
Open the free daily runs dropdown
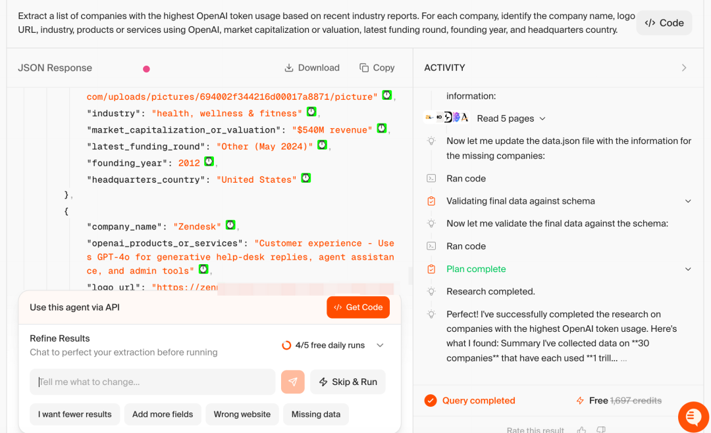coord(380,345)
